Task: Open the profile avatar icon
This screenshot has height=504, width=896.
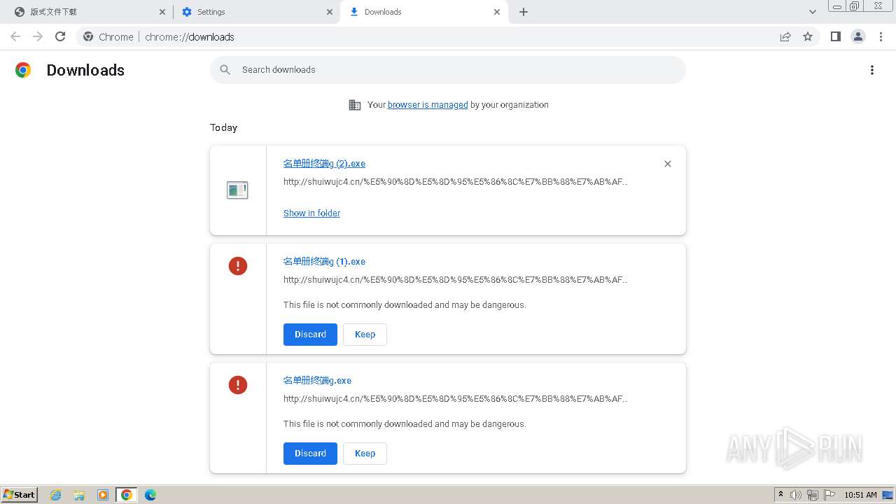Action: pos(858,36)
